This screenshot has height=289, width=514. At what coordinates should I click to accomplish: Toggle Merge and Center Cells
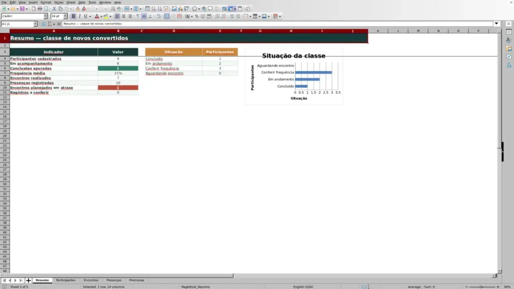click(x=167, y=17)
